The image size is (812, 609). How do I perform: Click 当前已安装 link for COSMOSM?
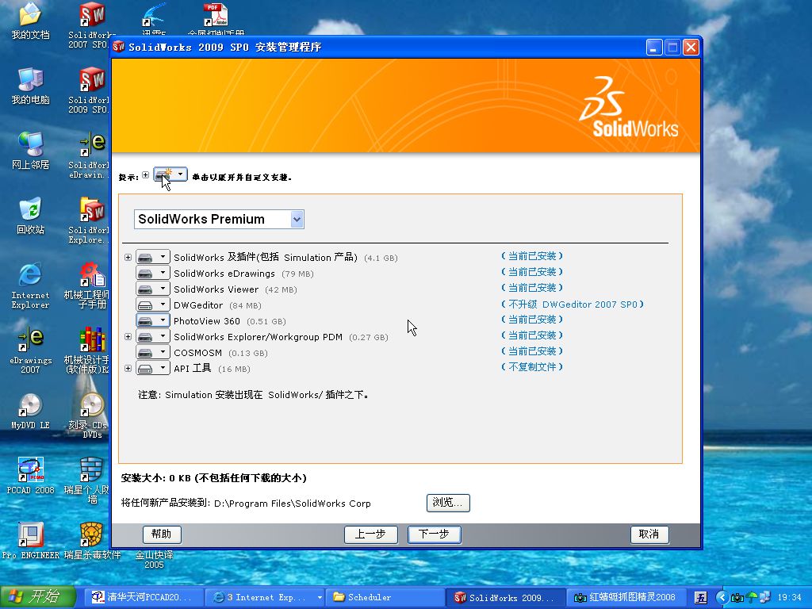coord(532,351)
